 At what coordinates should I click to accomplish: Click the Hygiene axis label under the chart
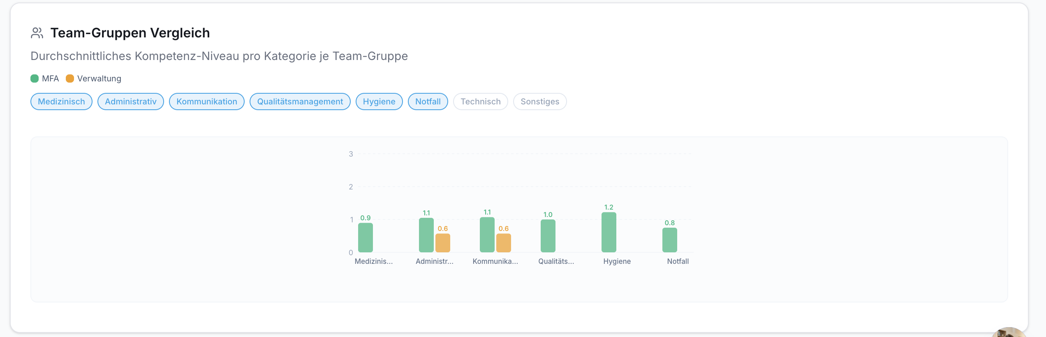point(617,261)
